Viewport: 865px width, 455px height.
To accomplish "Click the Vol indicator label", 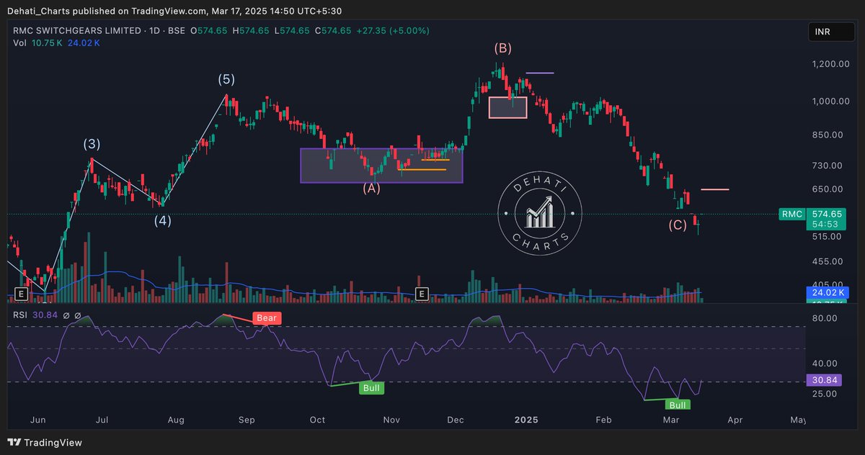I will tap(20, 43).
